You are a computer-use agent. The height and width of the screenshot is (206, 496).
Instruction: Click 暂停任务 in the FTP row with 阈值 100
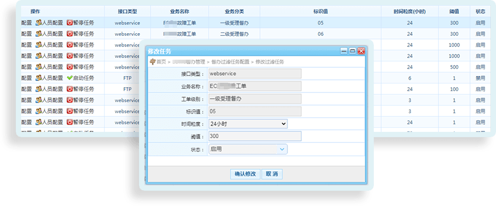point(81,89)
